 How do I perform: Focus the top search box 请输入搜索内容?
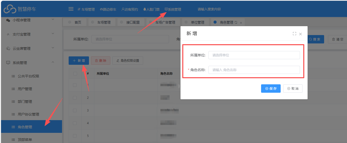coord(209,9)
